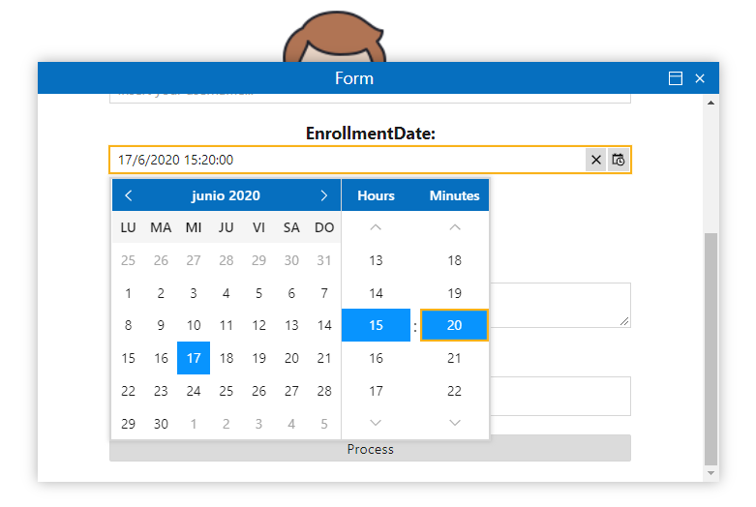Pick June 30 in the calendar

click(161, 424)
